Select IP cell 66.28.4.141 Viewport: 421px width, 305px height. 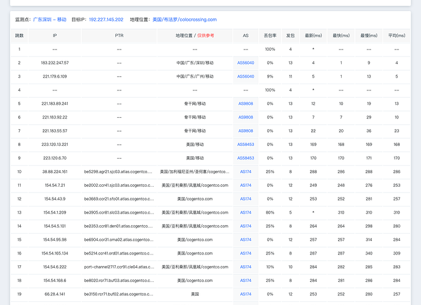55,294
